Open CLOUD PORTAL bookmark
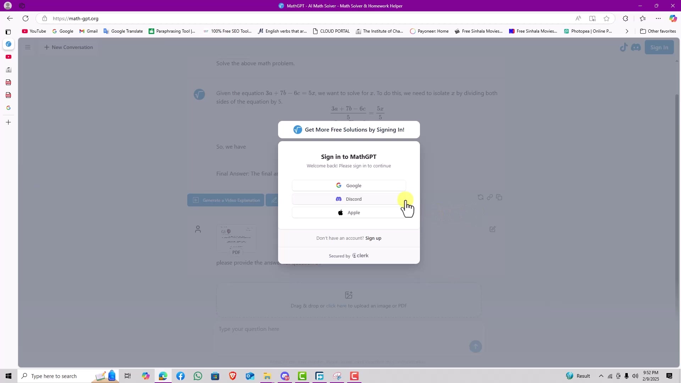This screenshot has height=383, width=681. point(331,31)
